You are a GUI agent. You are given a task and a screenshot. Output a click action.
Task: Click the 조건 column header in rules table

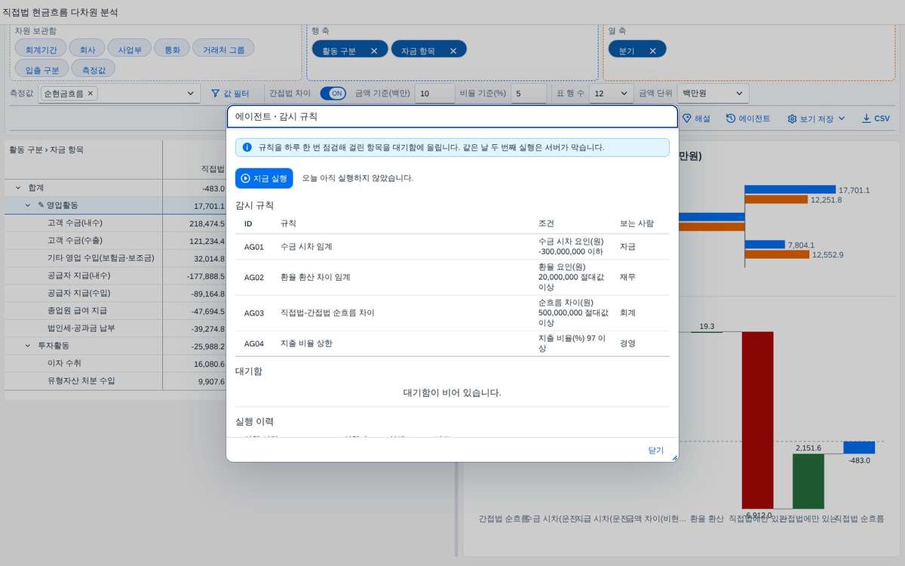point(547,224)
